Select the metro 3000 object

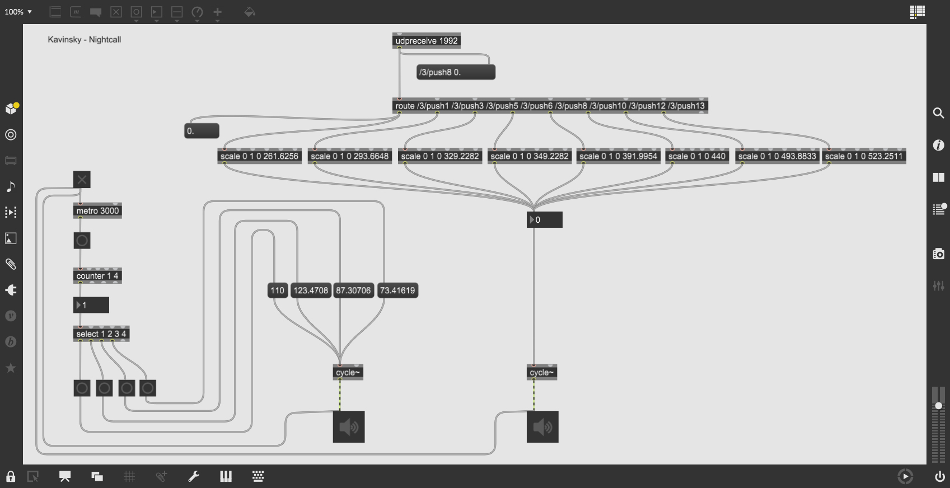click(97, 211)
